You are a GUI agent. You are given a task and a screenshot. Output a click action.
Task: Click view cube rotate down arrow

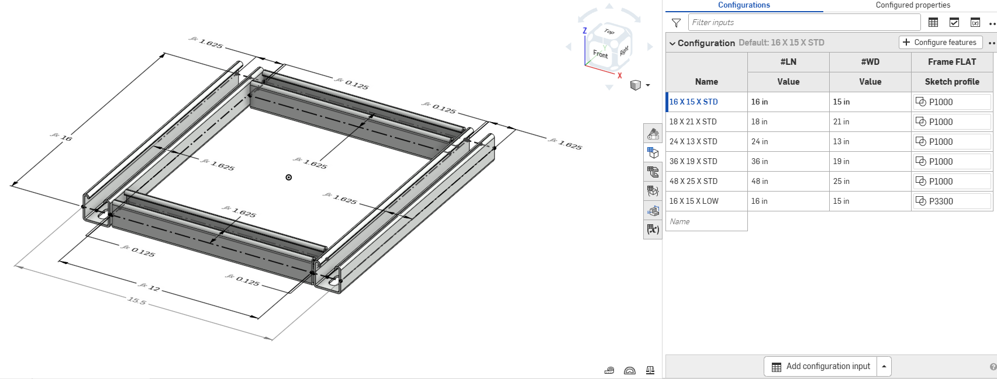coord(609,88)
